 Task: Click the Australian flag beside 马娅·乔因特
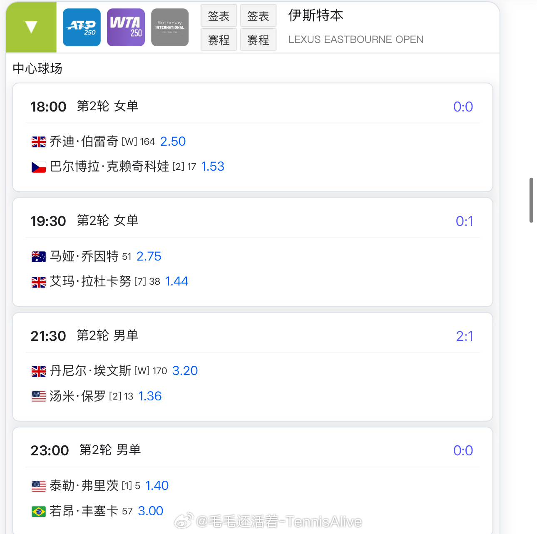[39, 257]
